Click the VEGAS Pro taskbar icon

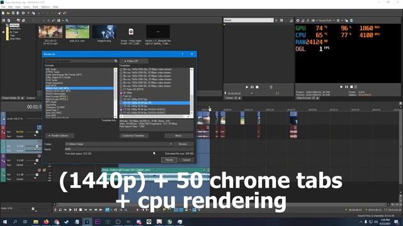[x=88, y=222]
